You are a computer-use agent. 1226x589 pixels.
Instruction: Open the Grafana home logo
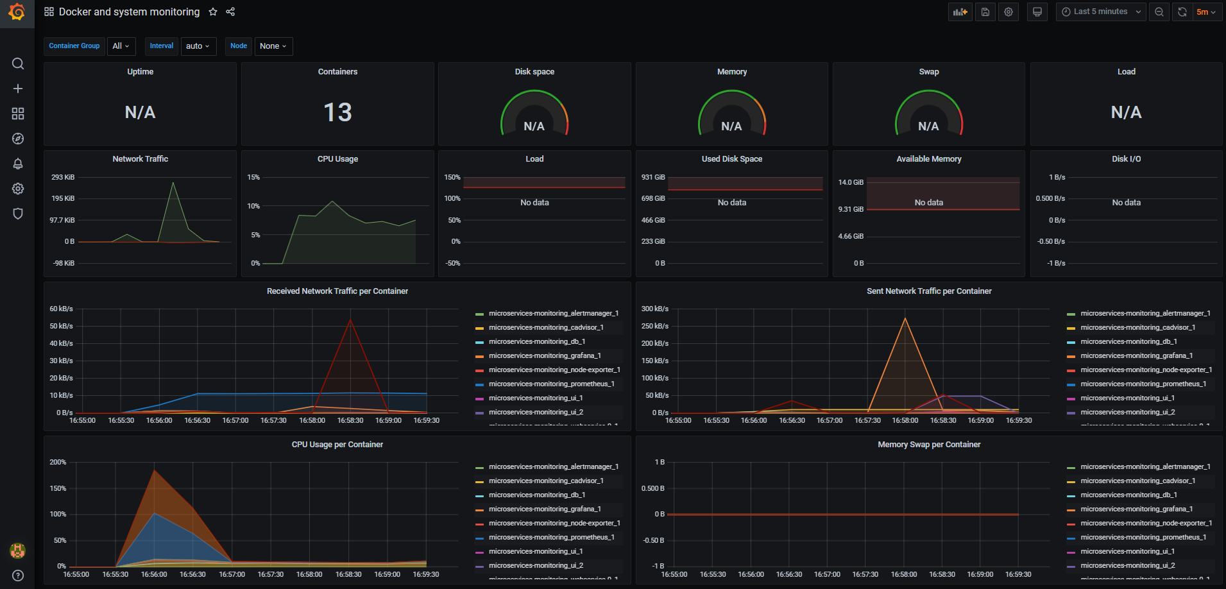click(17, 12)
